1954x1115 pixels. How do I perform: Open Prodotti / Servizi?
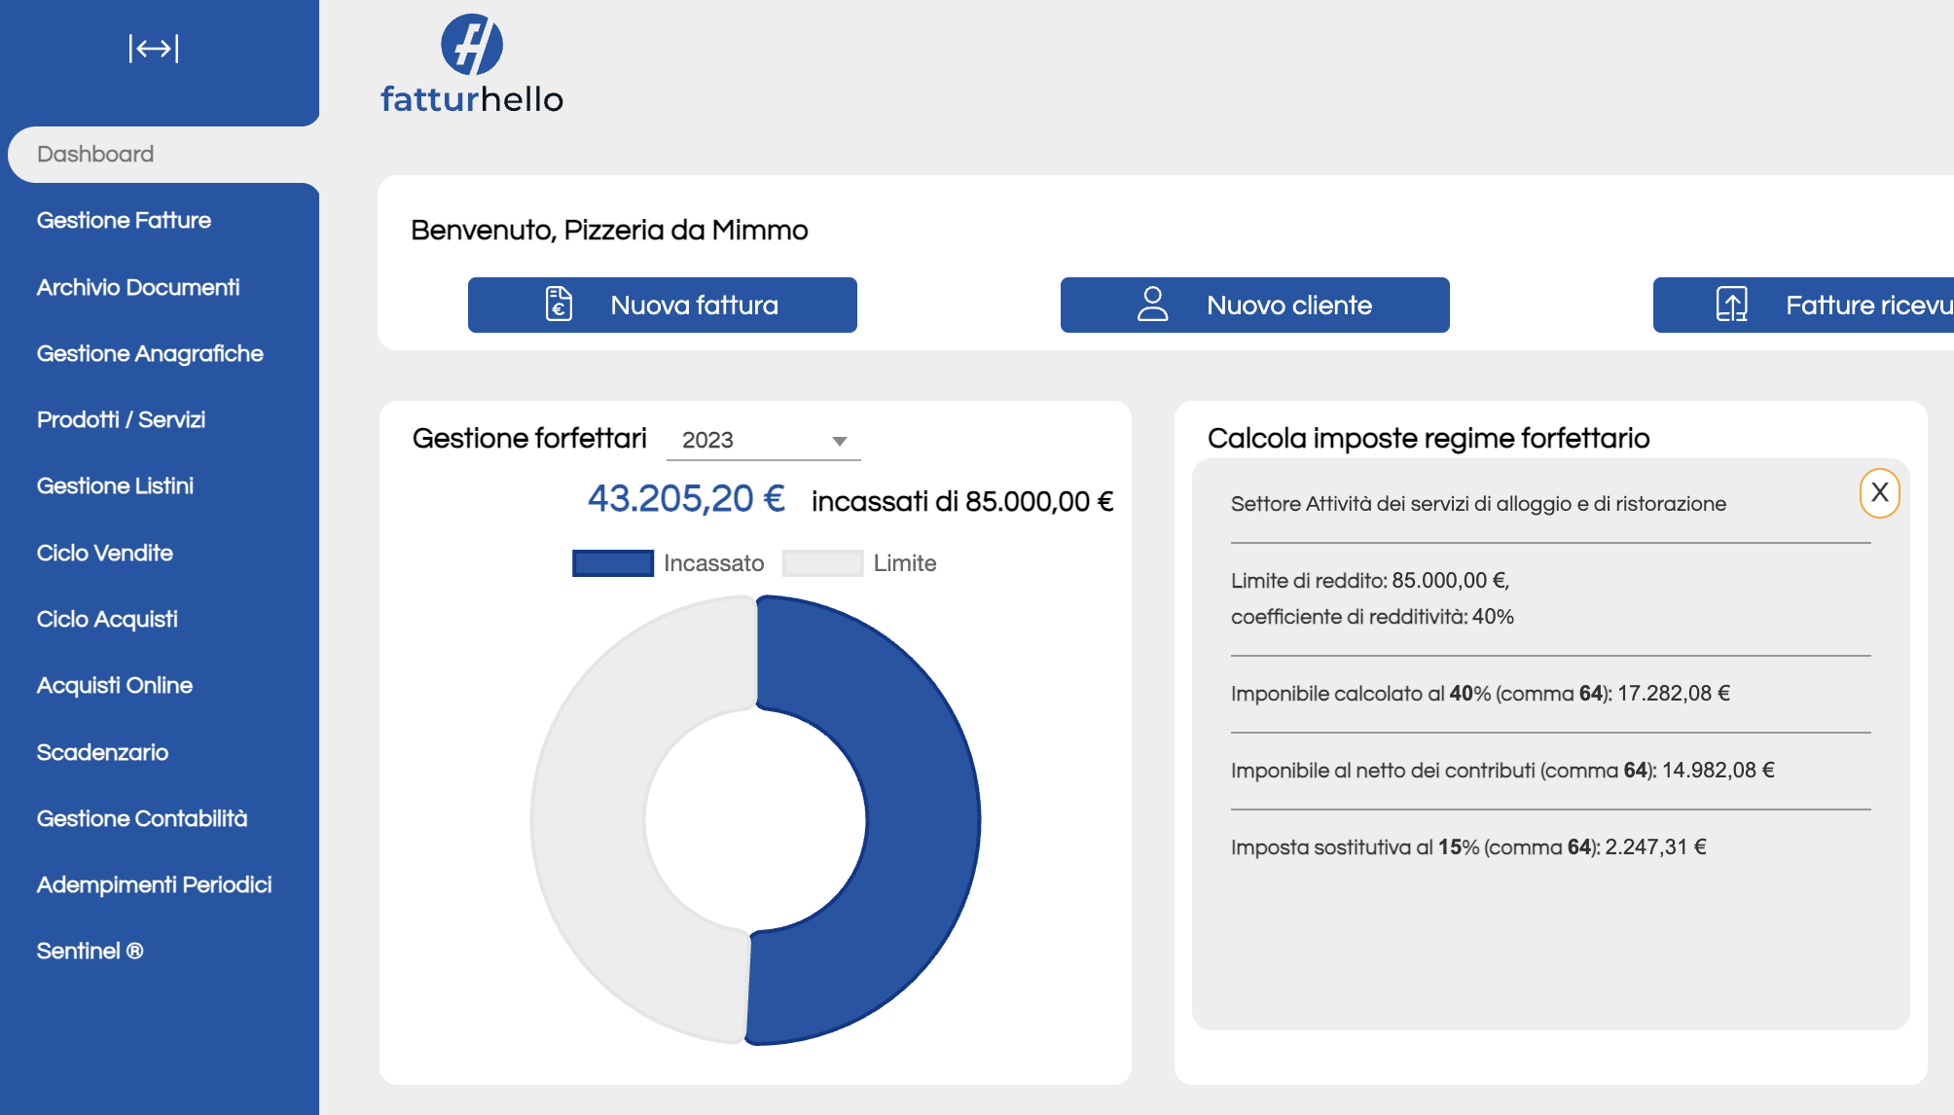click(121, 419)
